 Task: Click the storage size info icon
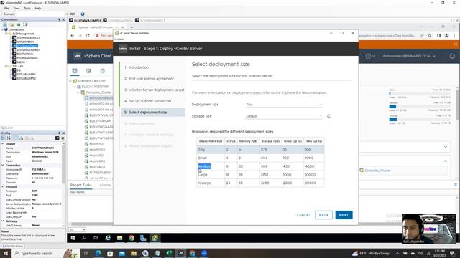click(329, 116)
